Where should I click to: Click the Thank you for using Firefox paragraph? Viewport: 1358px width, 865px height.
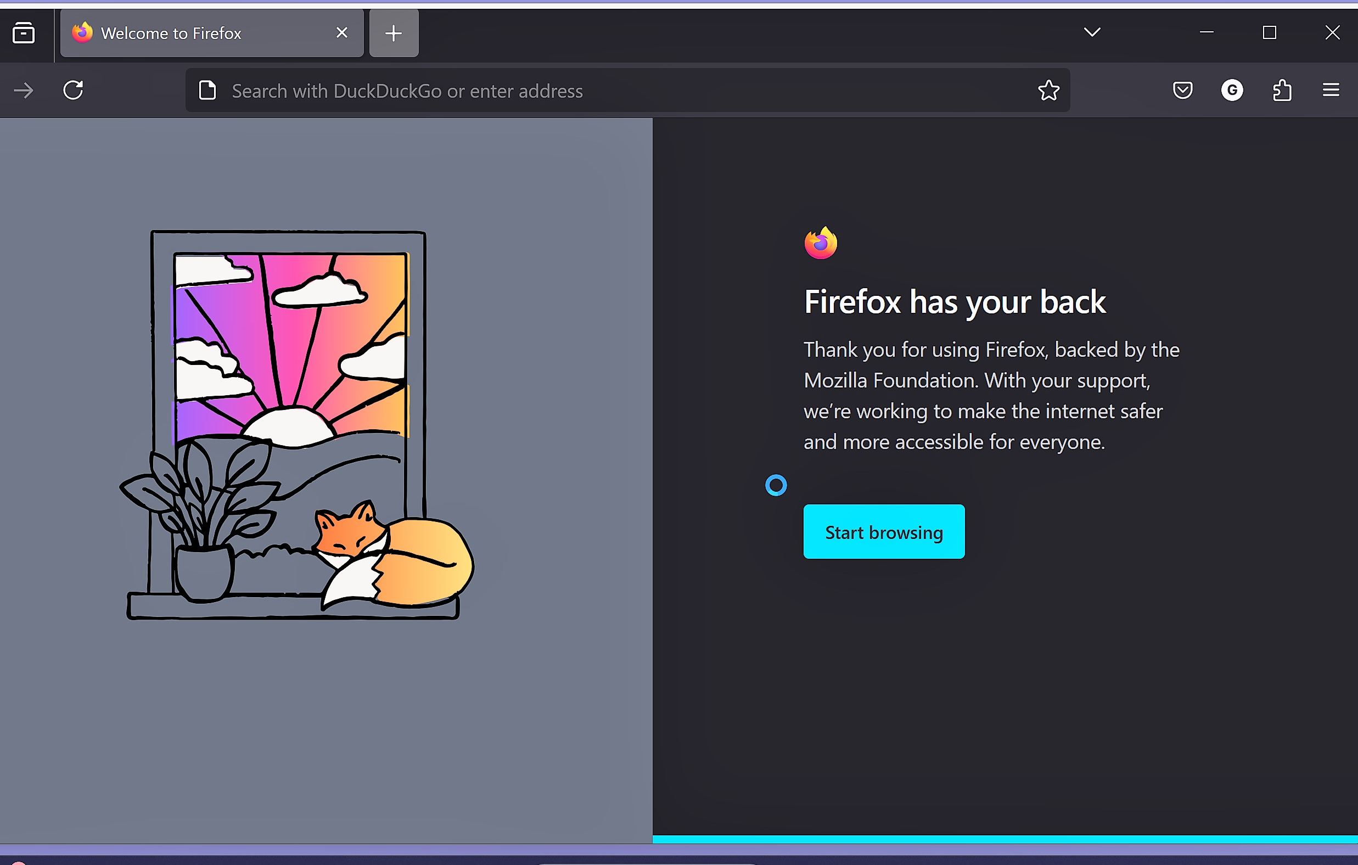click(x=991, y=396)
